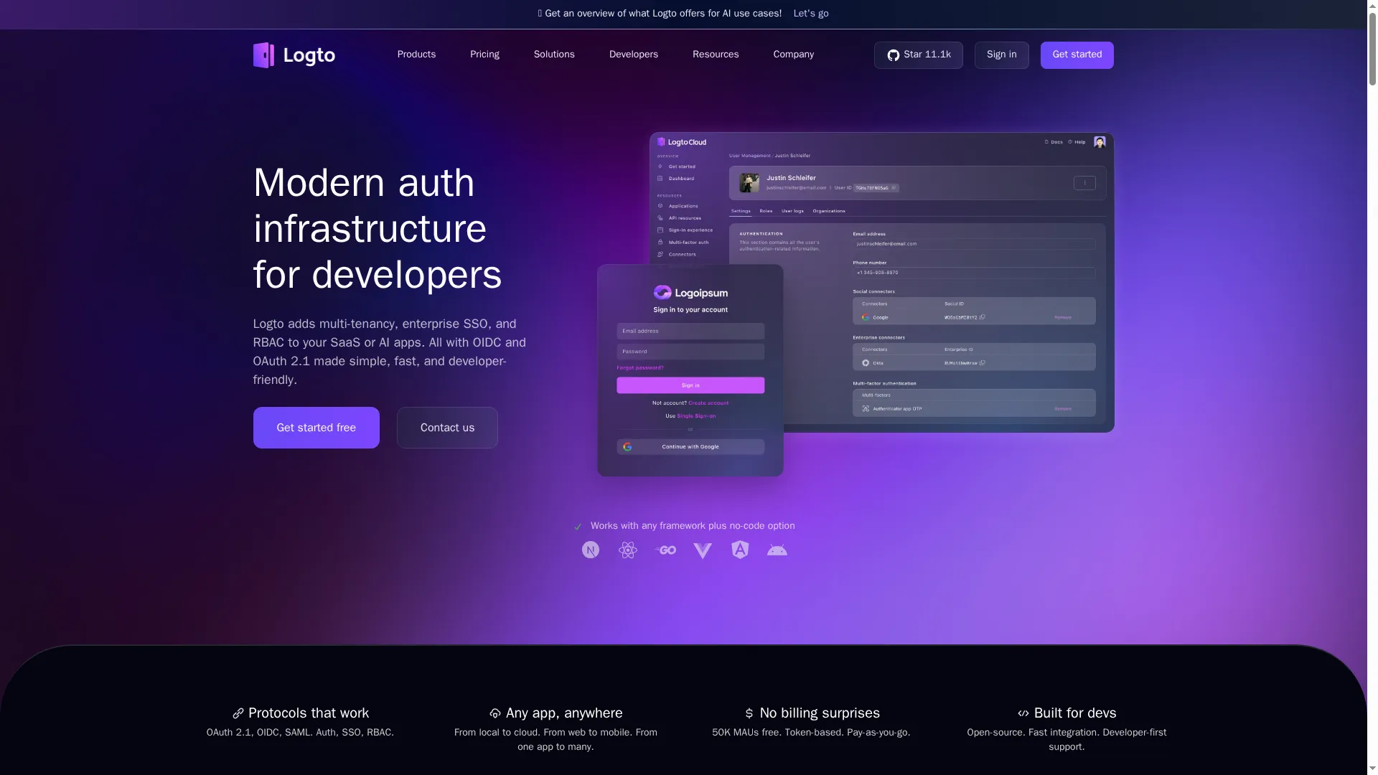Open the Resources navigation menu
This screenshot has width=1378, height=775.
[x=716, y=55]
